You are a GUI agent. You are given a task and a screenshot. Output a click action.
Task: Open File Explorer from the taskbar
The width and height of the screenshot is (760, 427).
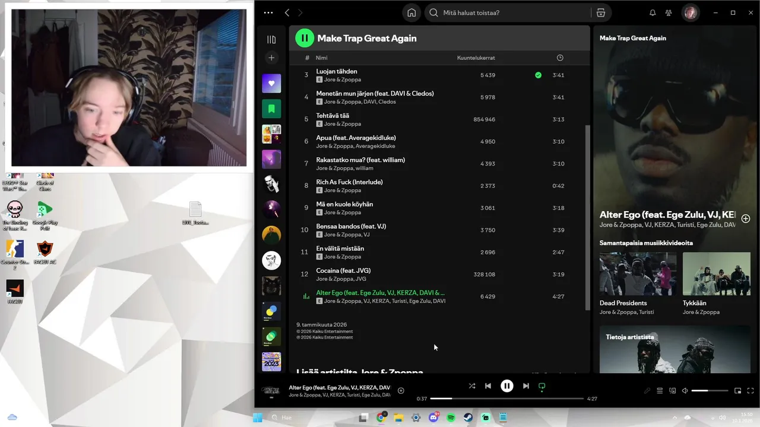398,418
